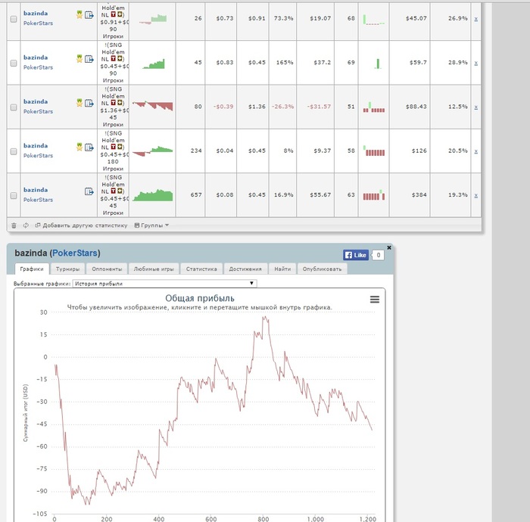Remove the 657-games row with its x link
This screenshot has height=522, width=530.
[x=476, y=195]
